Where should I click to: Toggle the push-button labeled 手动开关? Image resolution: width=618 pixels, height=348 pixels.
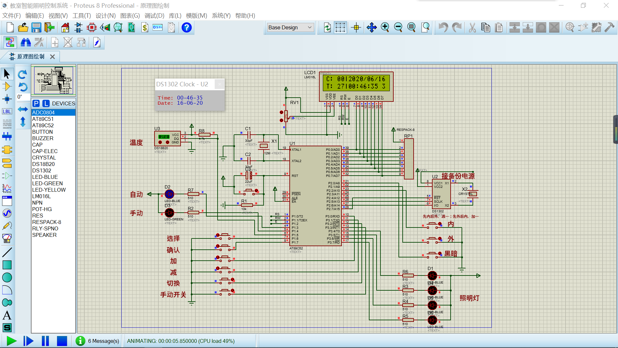click(225, 292)
